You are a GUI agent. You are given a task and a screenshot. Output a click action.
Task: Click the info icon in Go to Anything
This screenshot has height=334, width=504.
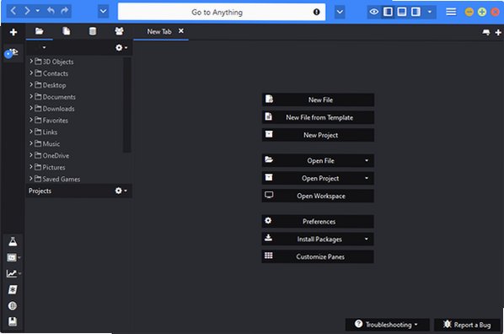[317, 12]
